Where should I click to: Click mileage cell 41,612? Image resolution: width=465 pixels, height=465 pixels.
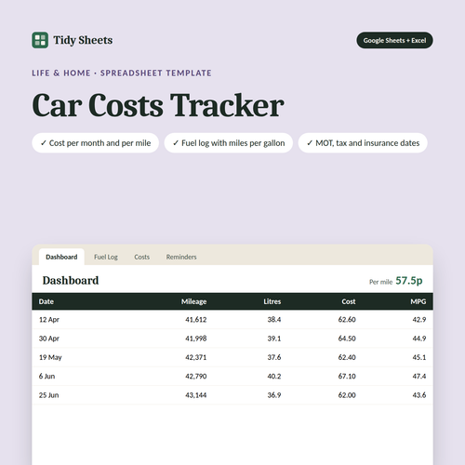196,320
